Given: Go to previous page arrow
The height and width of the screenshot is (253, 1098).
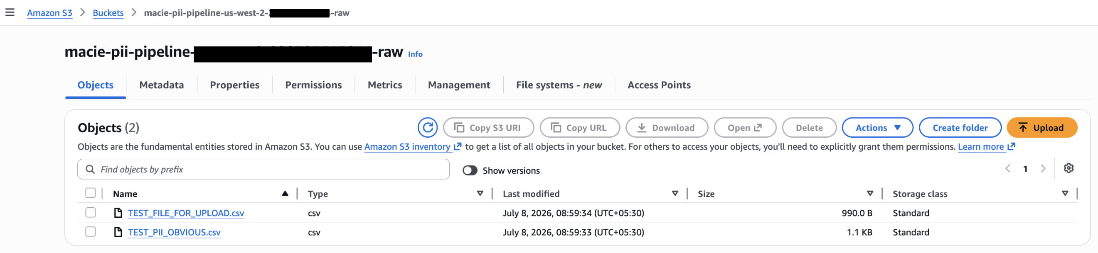Looking at the screenshot, I should [1008, 169].
